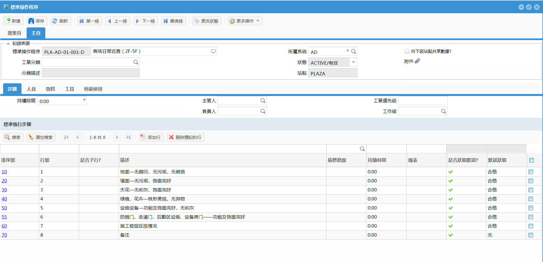The image size is (543, 262).
Task: Check the row checkbox for 天花—无积灰
Action: pyautogui.click(x=531, y=190)
